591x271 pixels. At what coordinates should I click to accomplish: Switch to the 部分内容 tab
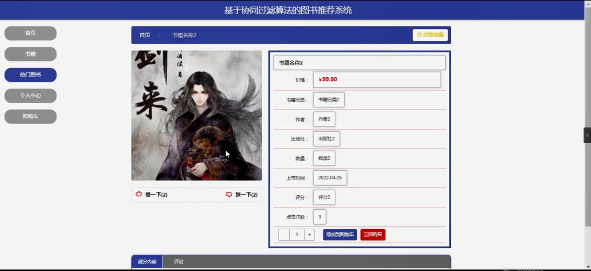coord(147,262)
